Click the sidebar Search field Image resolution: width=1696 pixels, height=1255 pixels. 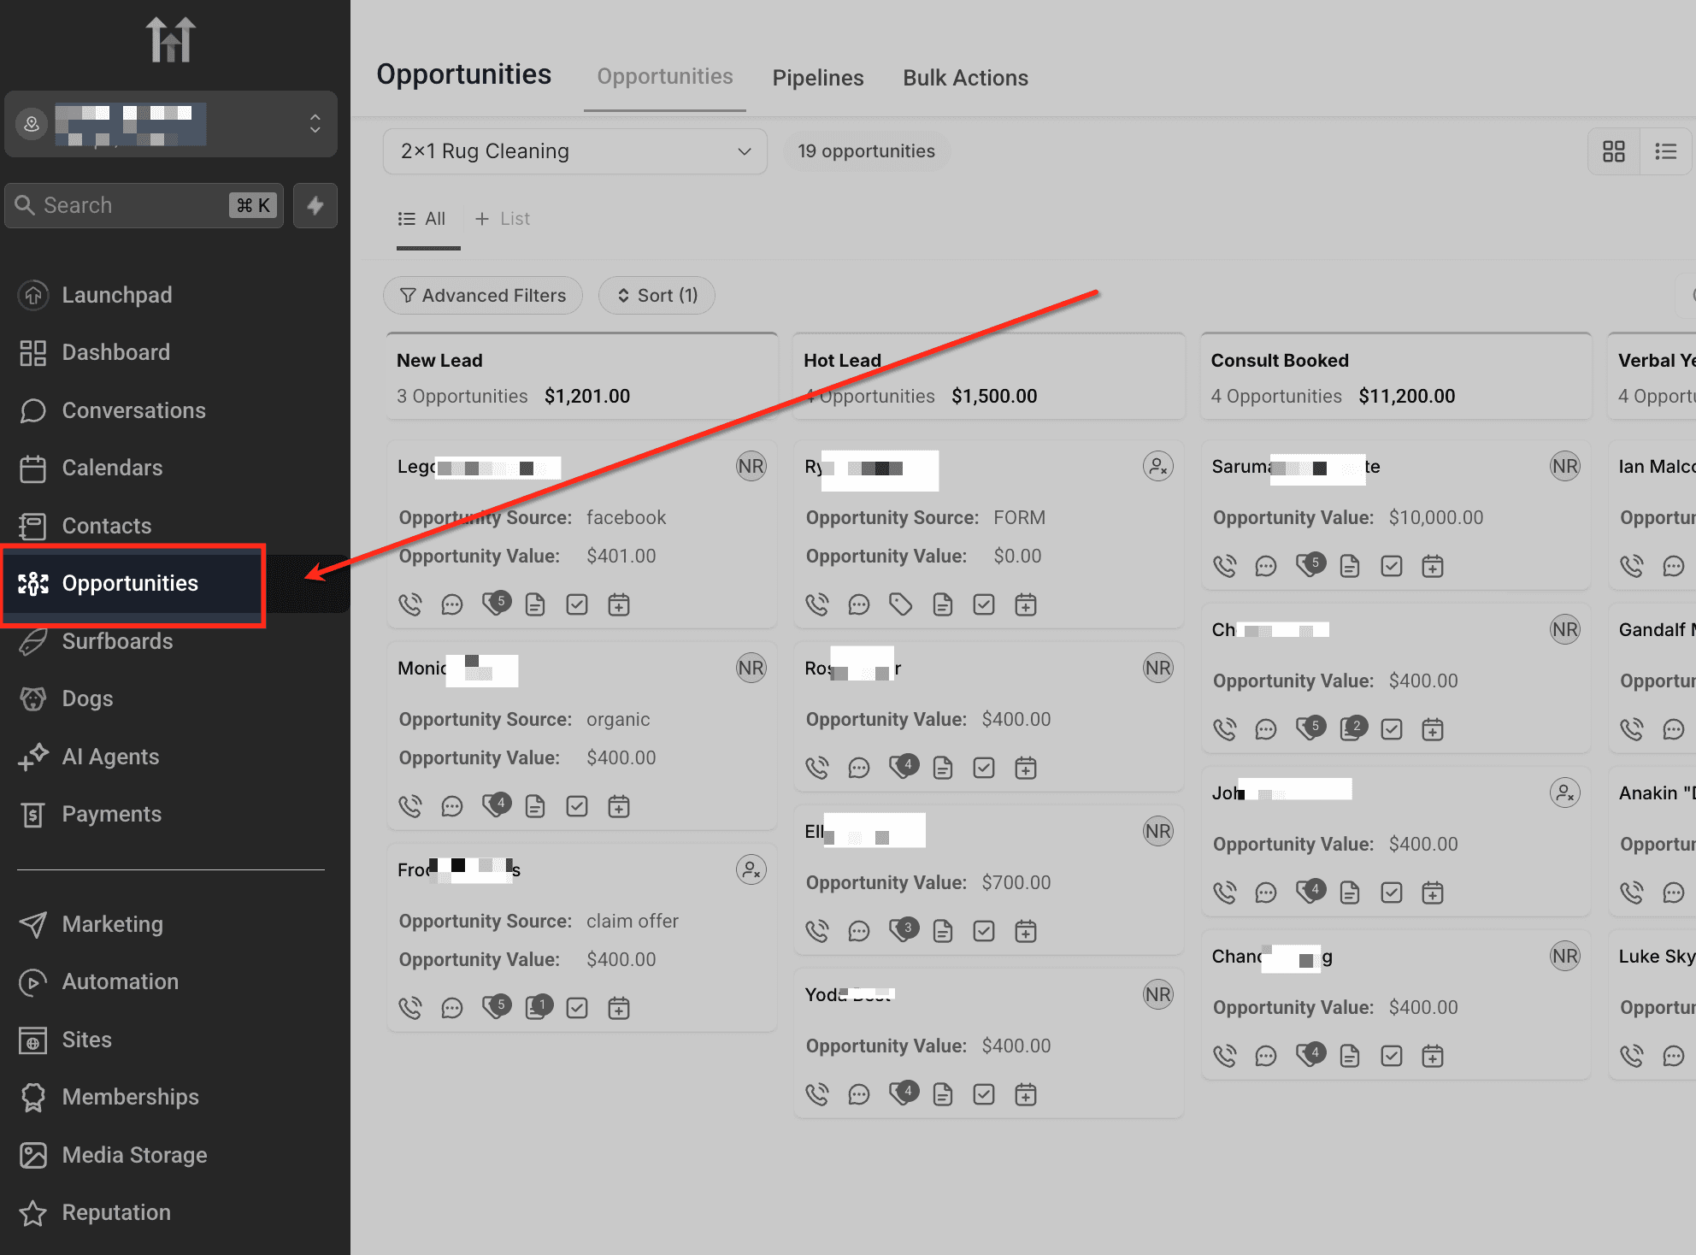[144, 205]
